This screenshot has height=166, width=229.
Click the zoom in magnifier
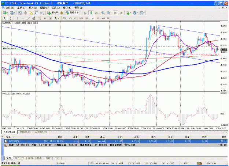[x=103, y=13]
